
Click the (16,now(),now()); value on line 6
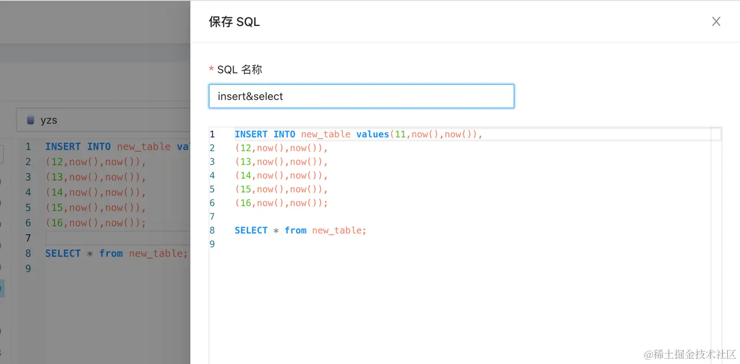click(x=282, y=203)
